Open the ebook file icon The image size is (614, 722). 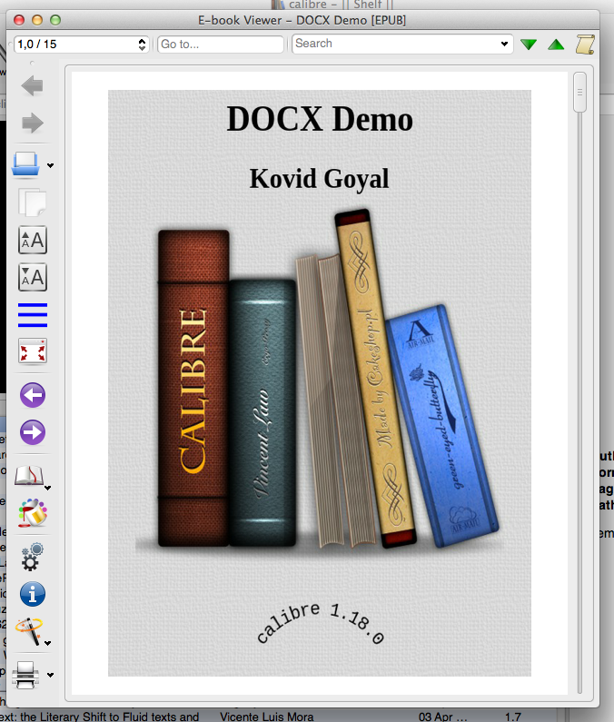tap(25, 163)
